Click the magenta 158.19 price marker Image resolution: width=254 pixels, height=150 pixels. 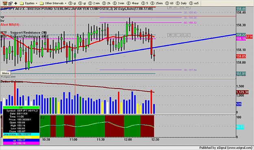(241, 39)
